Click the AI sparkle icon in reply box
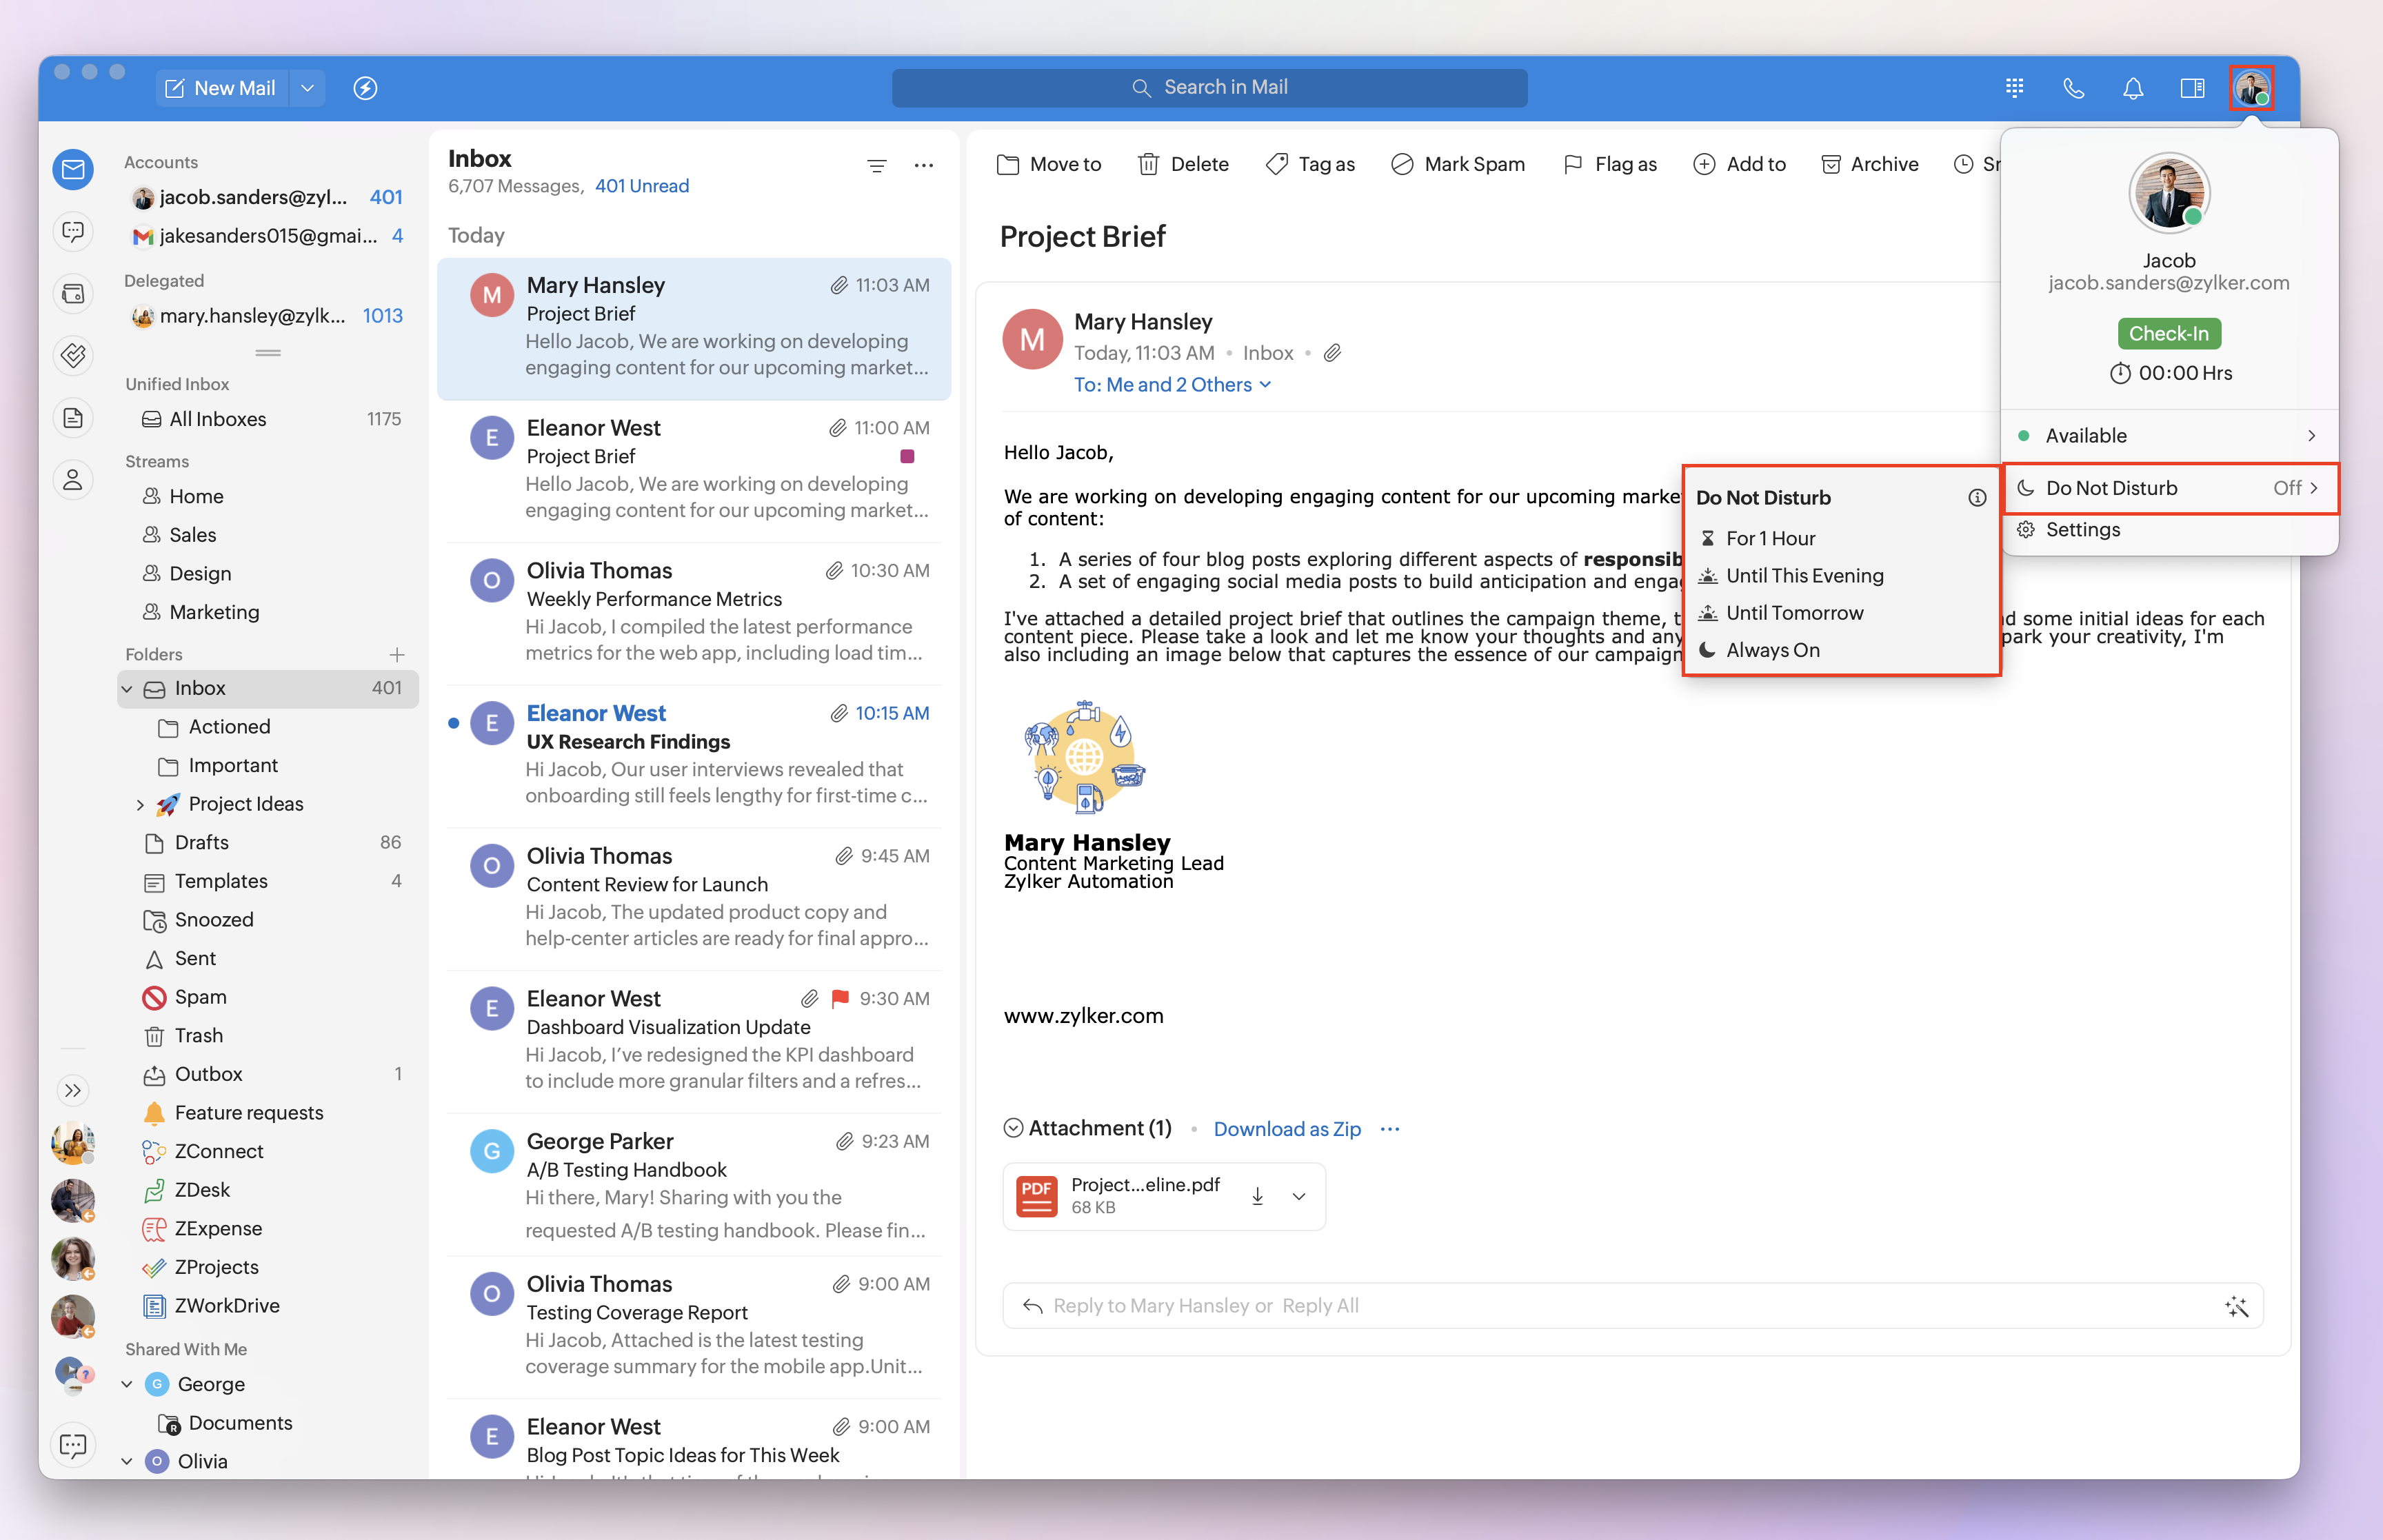This screenshot has width=2383, height=1540. (x=2236, y=1306)
